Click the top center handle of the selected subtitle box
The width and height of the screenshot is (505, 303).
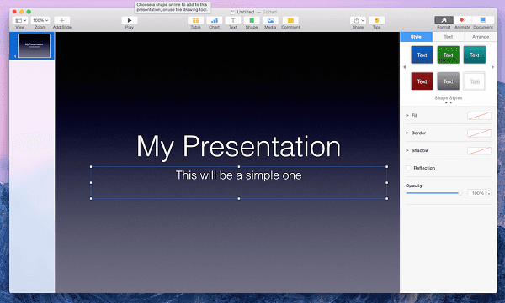tap(239, 167)
